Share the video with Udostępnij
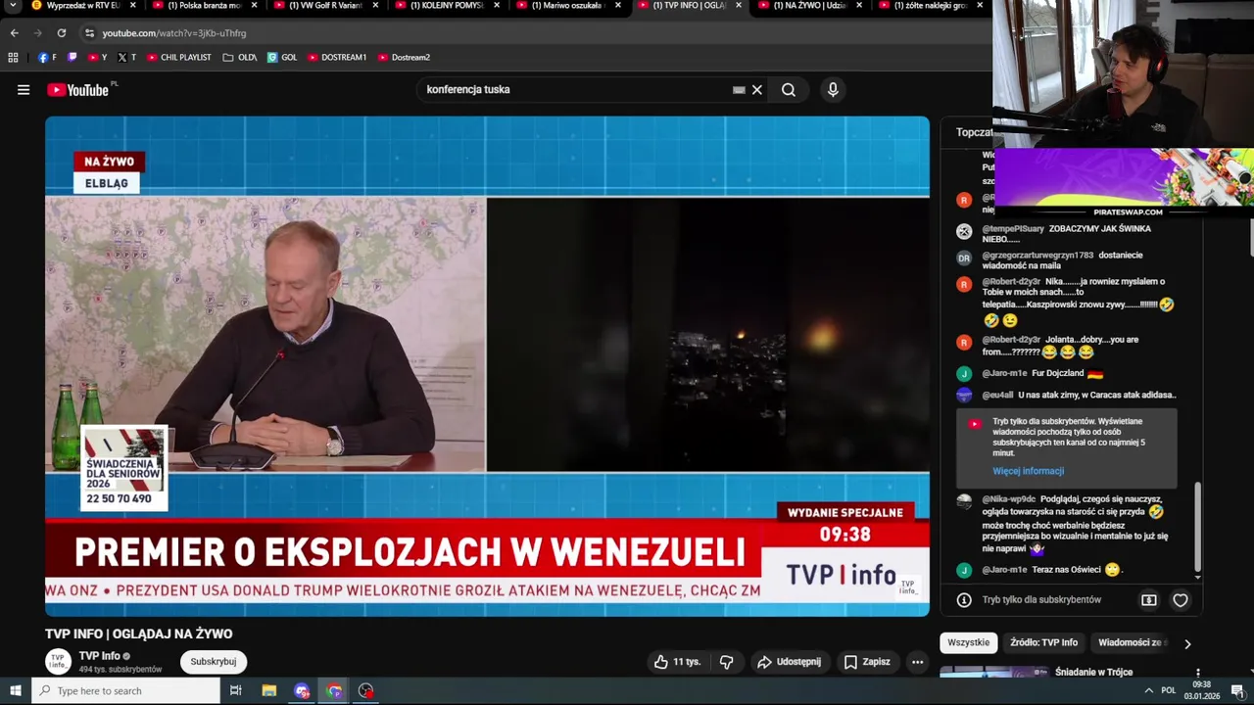 pyautogui.click(x=789, y=662)
